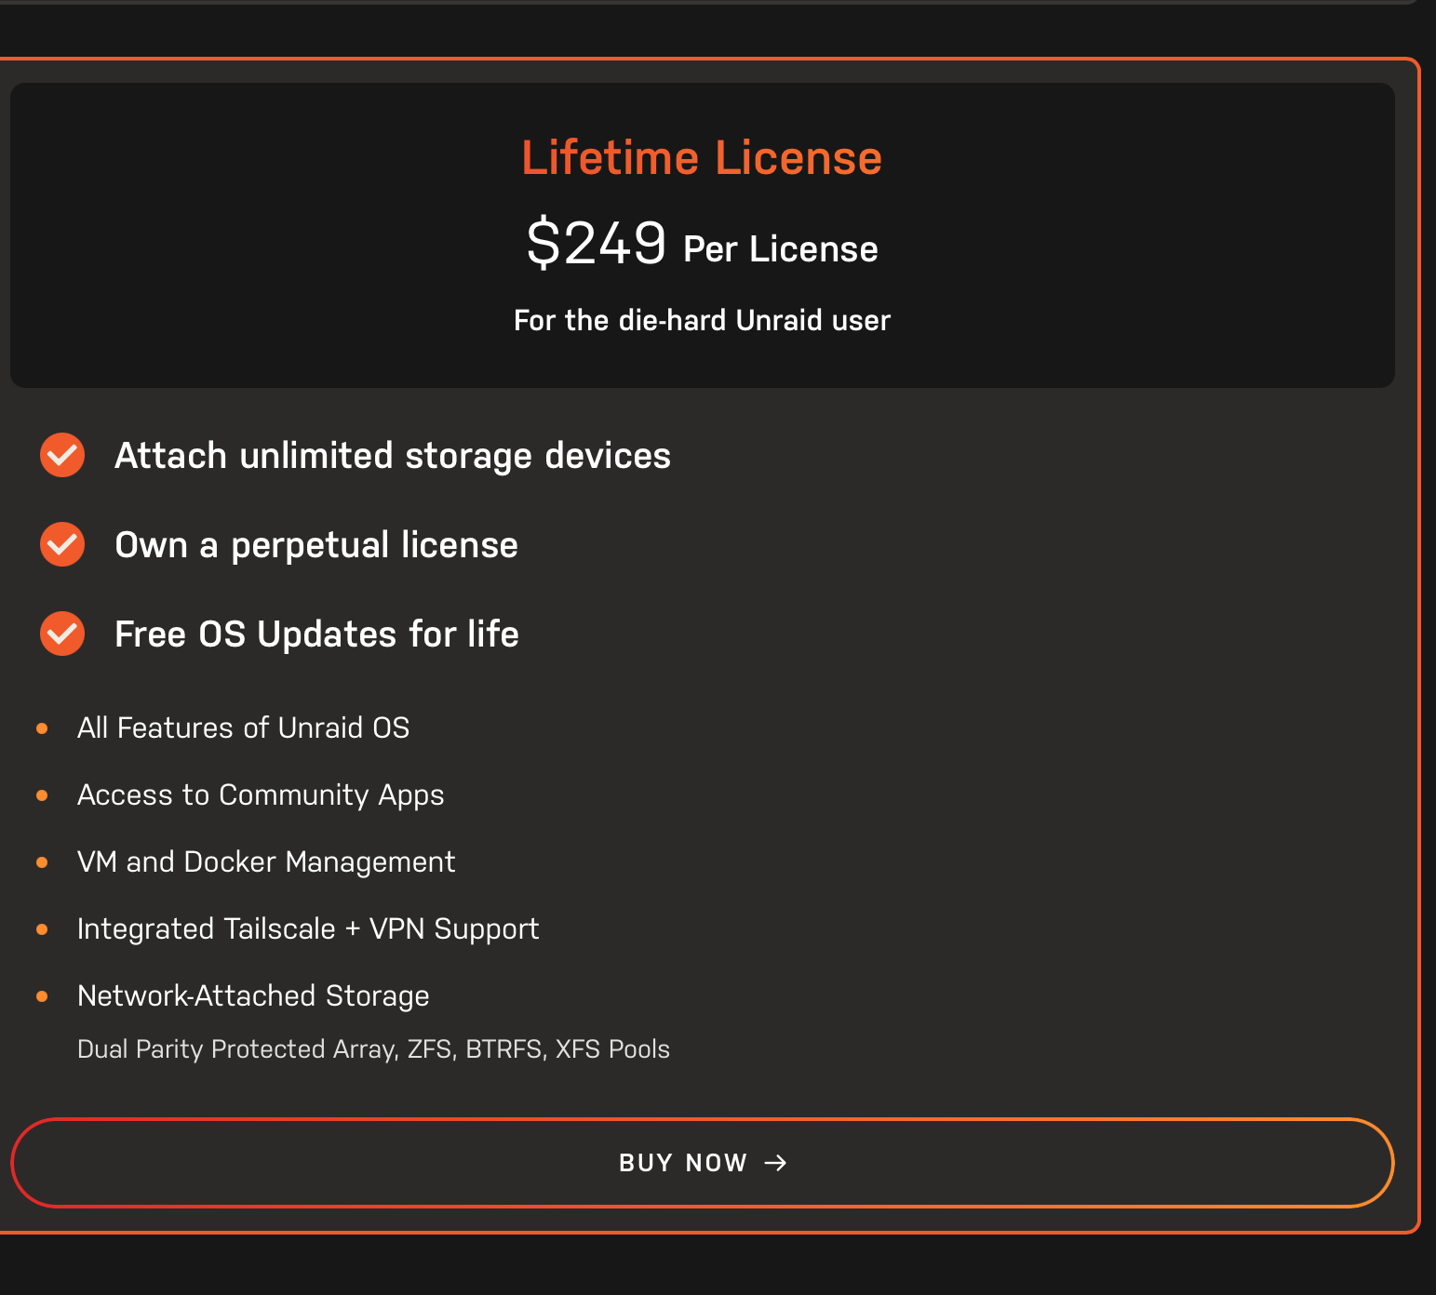1436x1295 pixels.
Task: Click 'Access to Community Apps' item
Action: point(261,795)
